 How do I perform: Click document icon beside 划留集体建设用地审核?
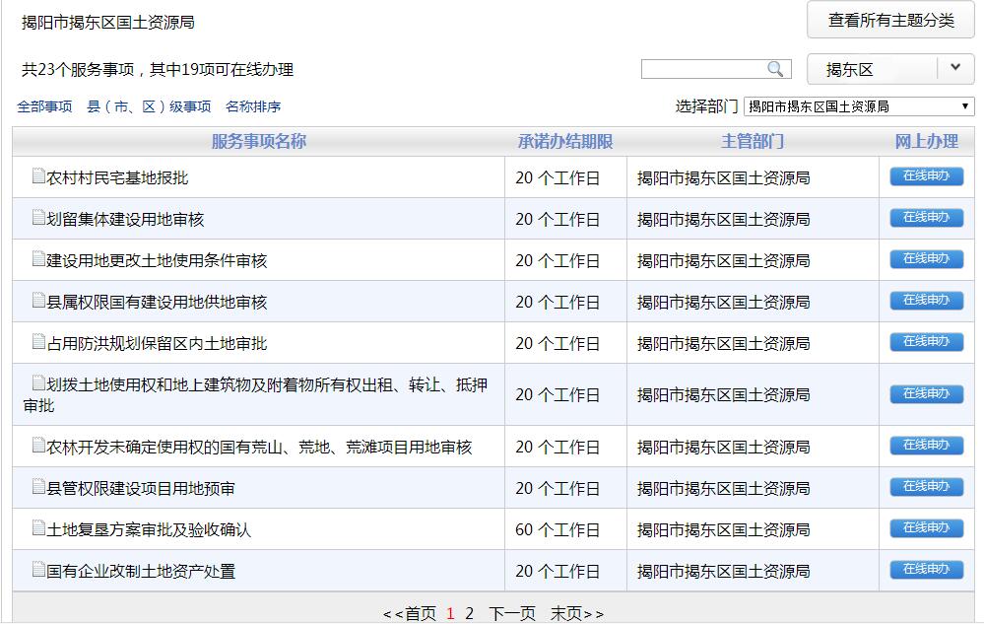39,217
